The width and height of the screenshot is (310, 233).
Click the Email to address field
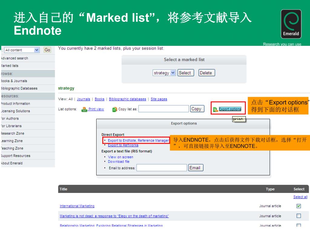(x=162, y=167)
